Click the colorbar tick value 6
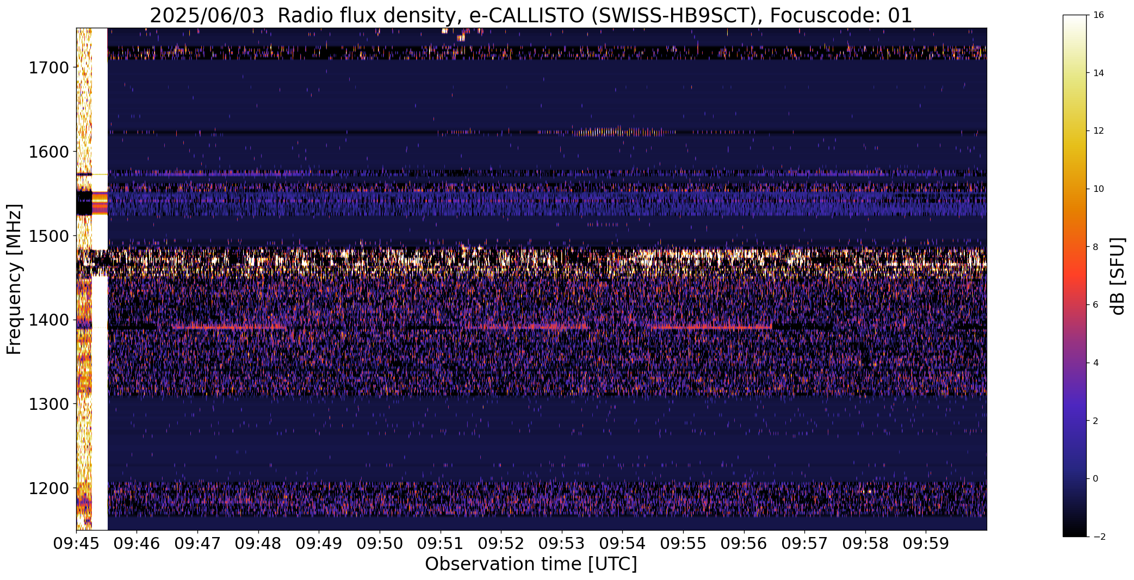1134x580 pixels. 1096,305
